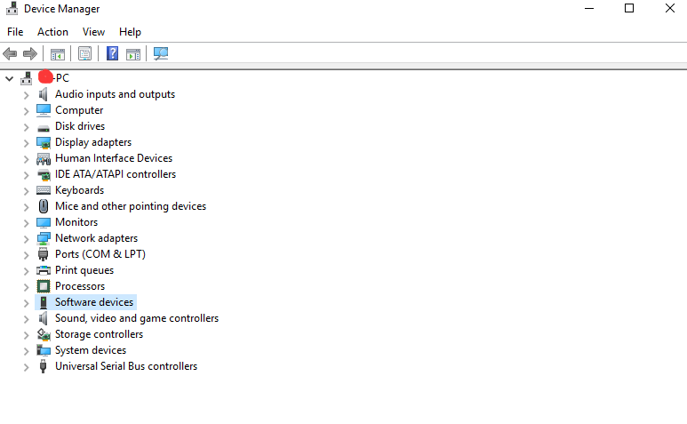Collapse the PC root node
Image resolution: width=687 pixels, height=424 pixels.
pyautogui.click(x=9, y=79)
